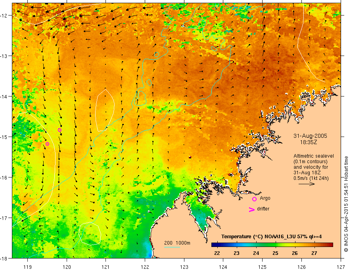Image resolution: width=349 pixels, height=270 pixels.
Task: Click colorbar value 25
Action: coord(275,253)
